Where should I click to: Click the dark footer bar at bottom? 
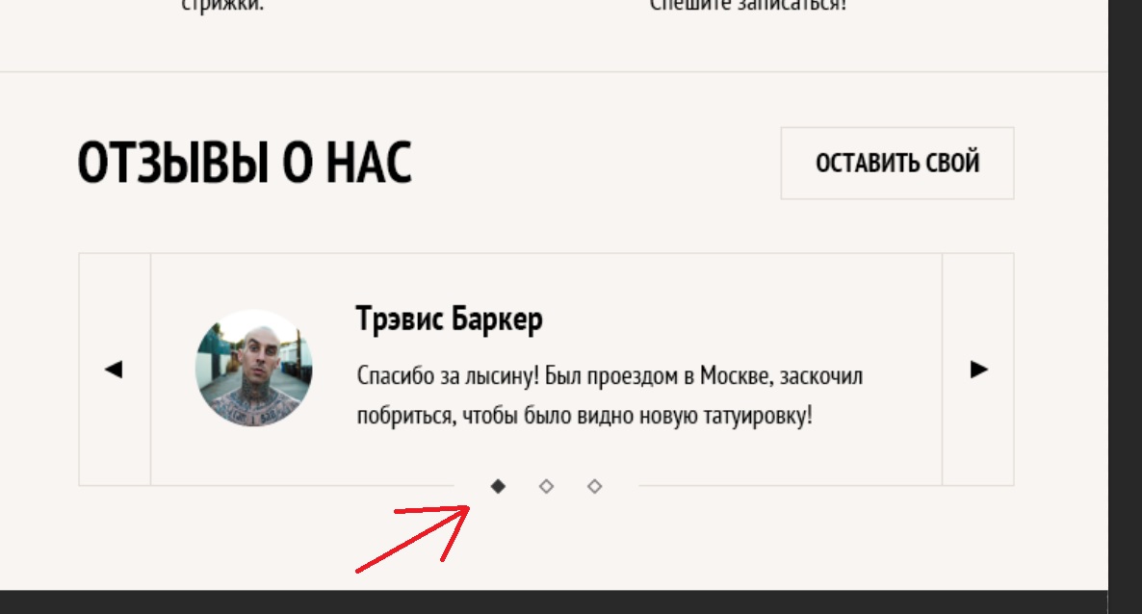tap(554, 602)
